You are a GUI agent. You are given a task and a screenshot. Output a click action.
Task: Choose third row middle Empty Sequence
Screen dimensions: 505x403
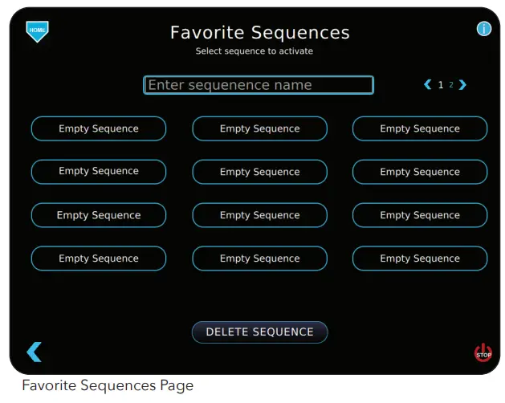pyautogui.click(x=259, y=215)
